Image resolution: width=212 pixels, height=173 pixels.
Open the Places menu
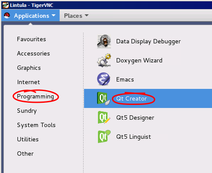[x=76, y=16]
